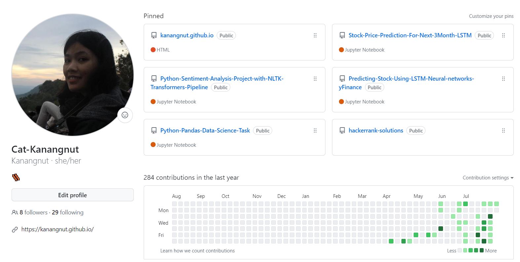
Task: Click Learn how we count contributions
Action: [x=197, y=251]
